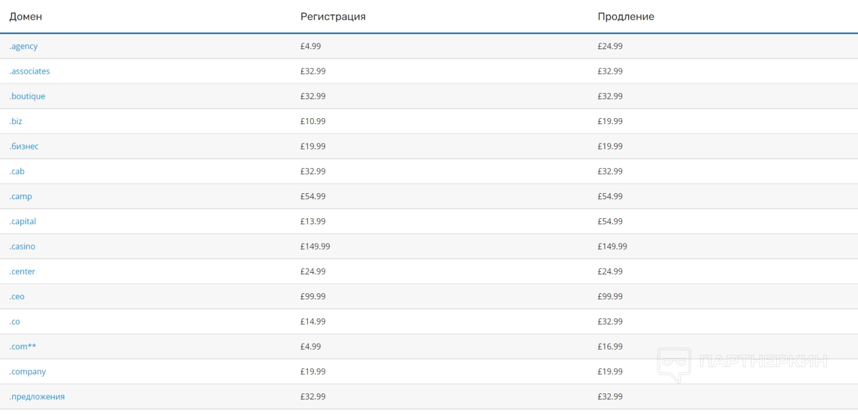Screen dimensions: 858x415
Task: Click the Продление column header
Action: [x=626, y=17]
